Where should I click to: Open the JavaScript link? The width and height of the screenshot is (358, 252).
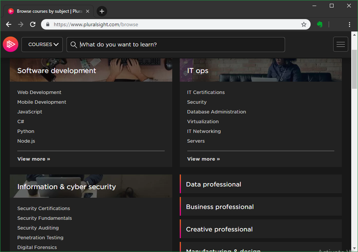coord(30,112)
